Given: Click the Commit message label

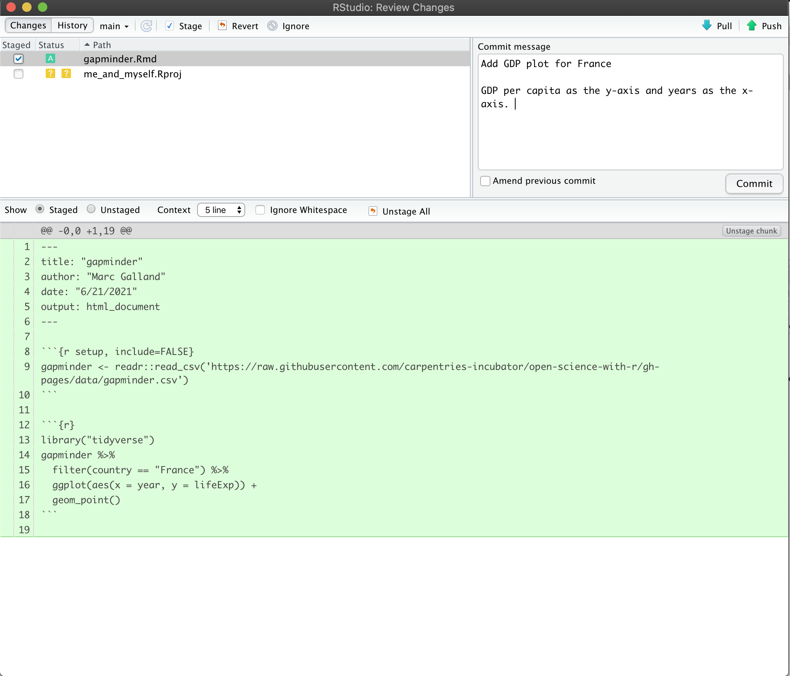Looking at the screenshot, I should pyautogui.click(x=514, y=47).
